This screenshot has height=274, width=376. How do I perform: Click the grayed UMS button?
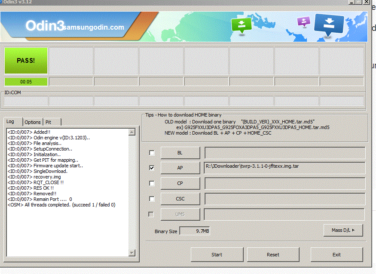[x=180, y=214]
